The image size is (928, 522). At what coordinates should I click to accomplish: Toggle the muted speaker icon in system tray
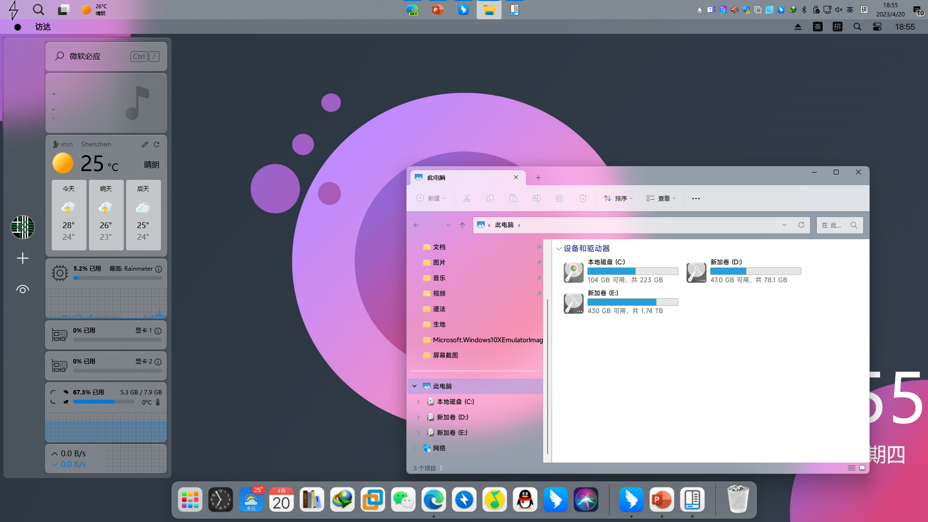point(839,10)
